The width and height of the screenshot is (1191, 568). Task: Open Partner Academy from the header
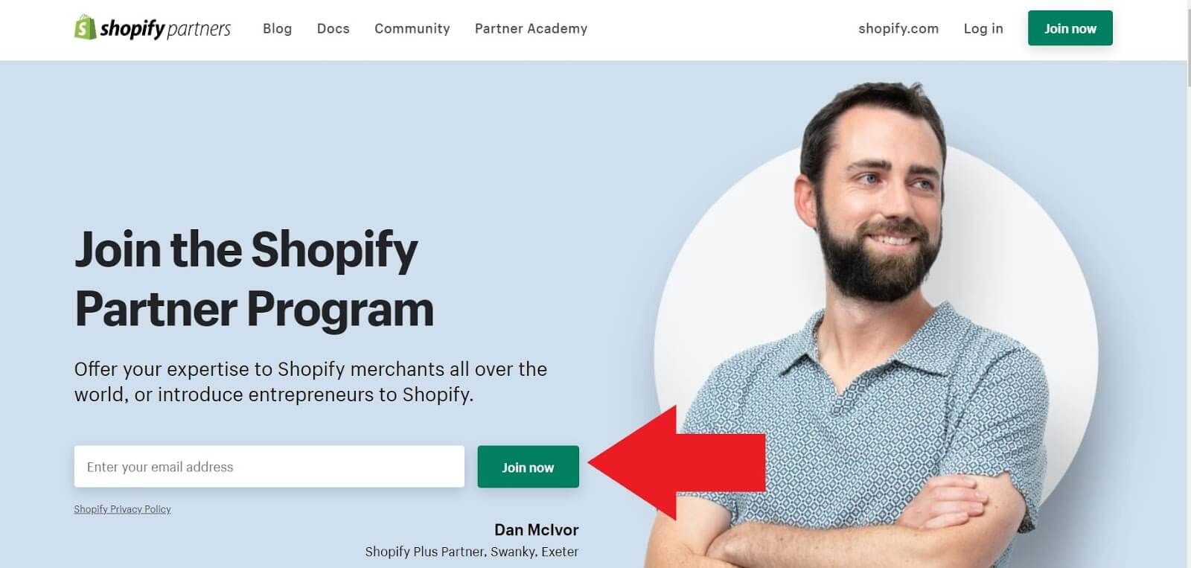pos(531,28)
